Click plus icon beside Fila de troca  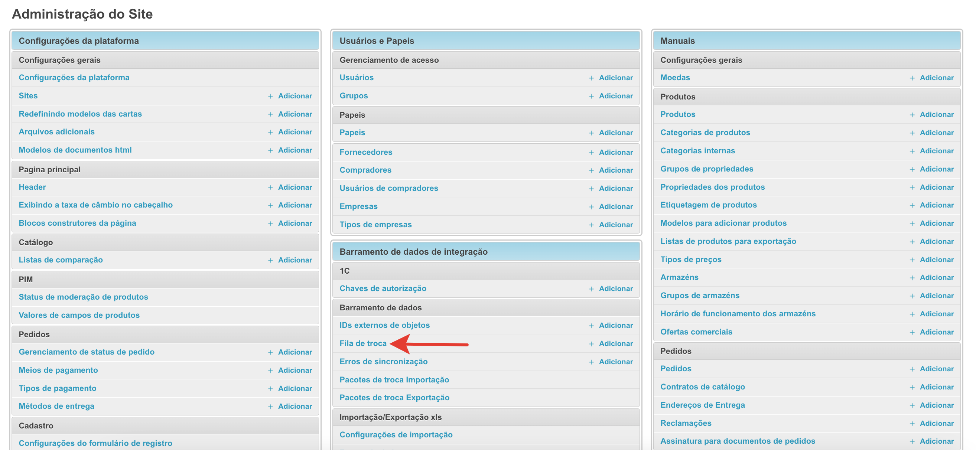click(591, 344)
